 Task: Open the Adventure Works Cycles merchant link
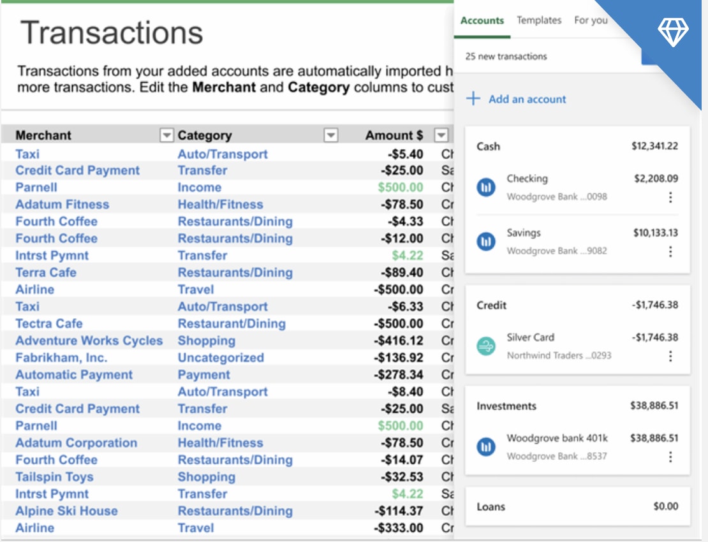88,341
